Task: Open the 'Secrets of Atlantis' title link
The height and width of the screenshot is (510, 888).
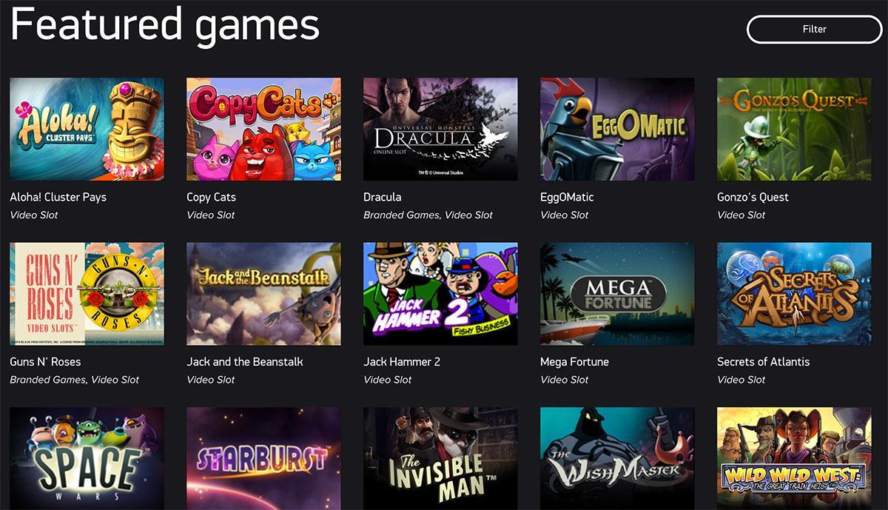Action: tap(763, 362)
